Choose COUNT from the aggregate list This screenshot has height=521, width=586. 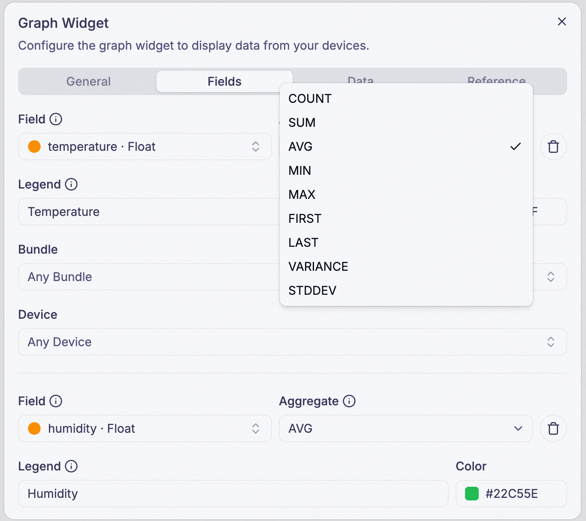[x=406, y=99]
